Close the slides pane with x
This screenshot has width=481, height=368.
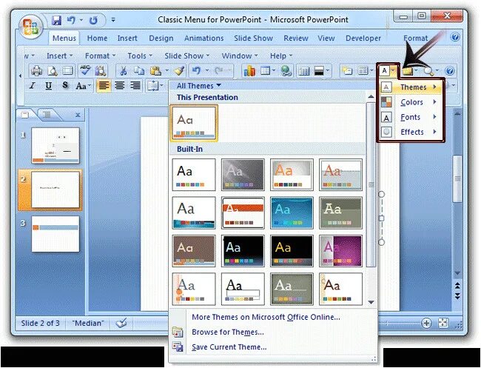78,115
